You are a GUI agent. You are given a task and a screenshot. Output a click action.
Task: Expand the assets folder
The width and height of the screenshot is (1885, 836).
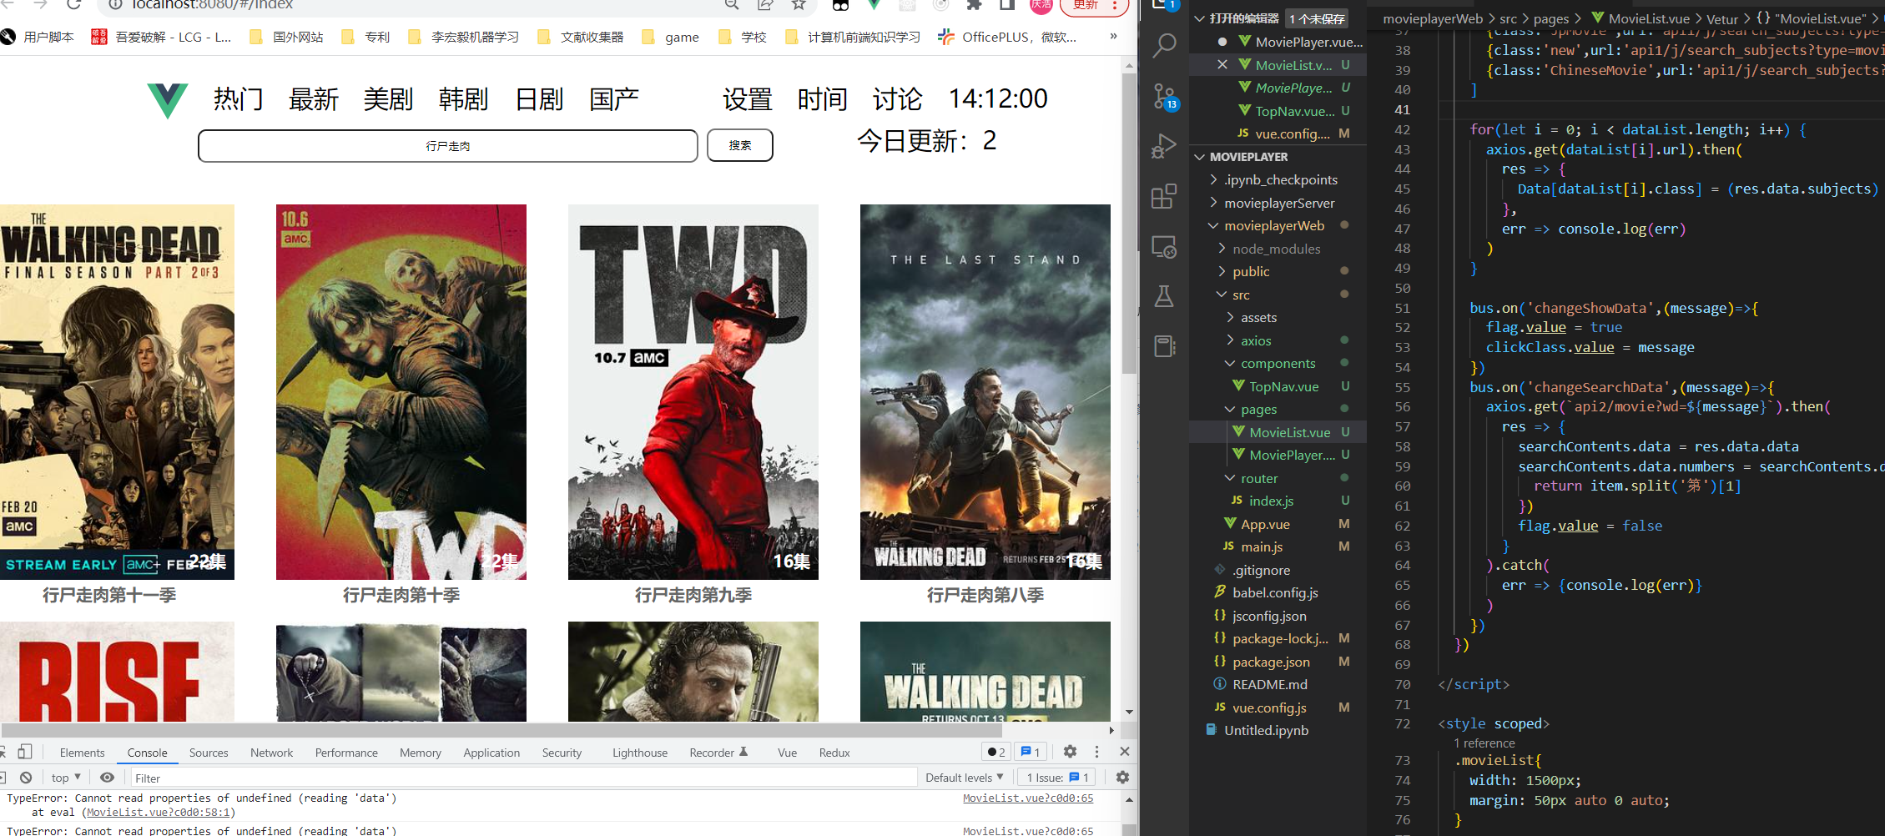tap(1258, 317)
